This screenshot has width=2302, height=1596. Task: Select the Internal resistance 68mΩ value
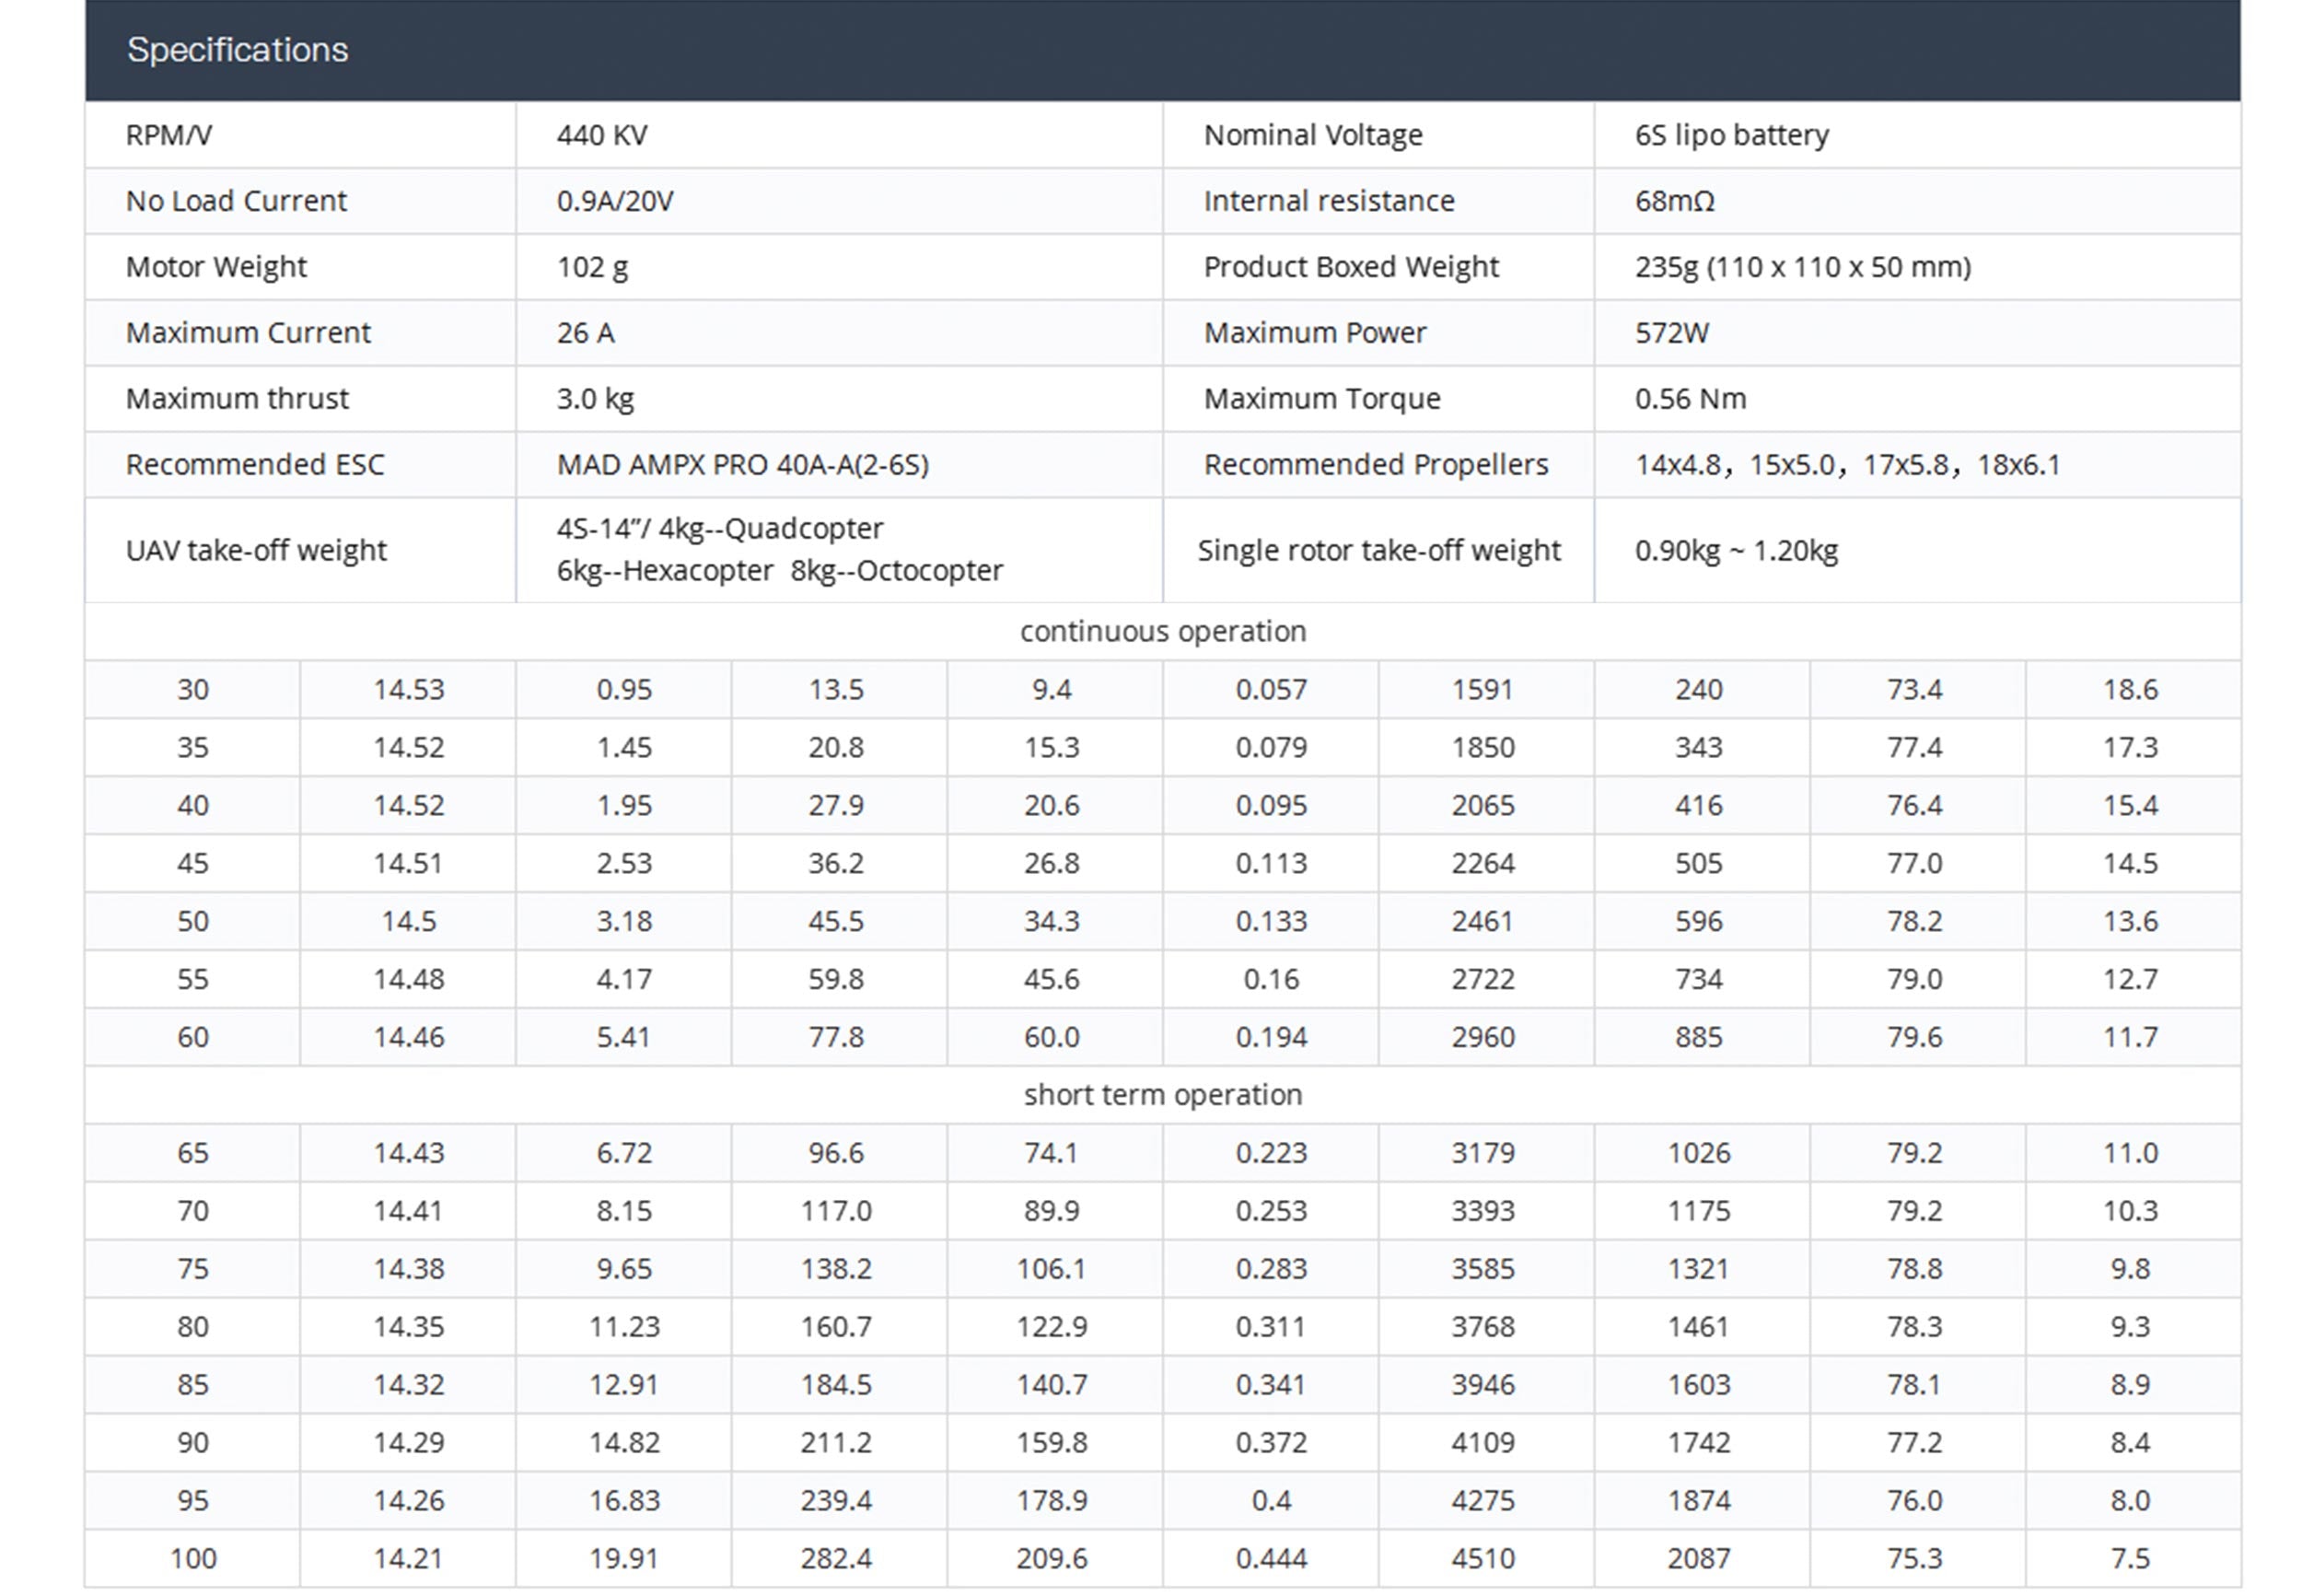pos(1674,201)
